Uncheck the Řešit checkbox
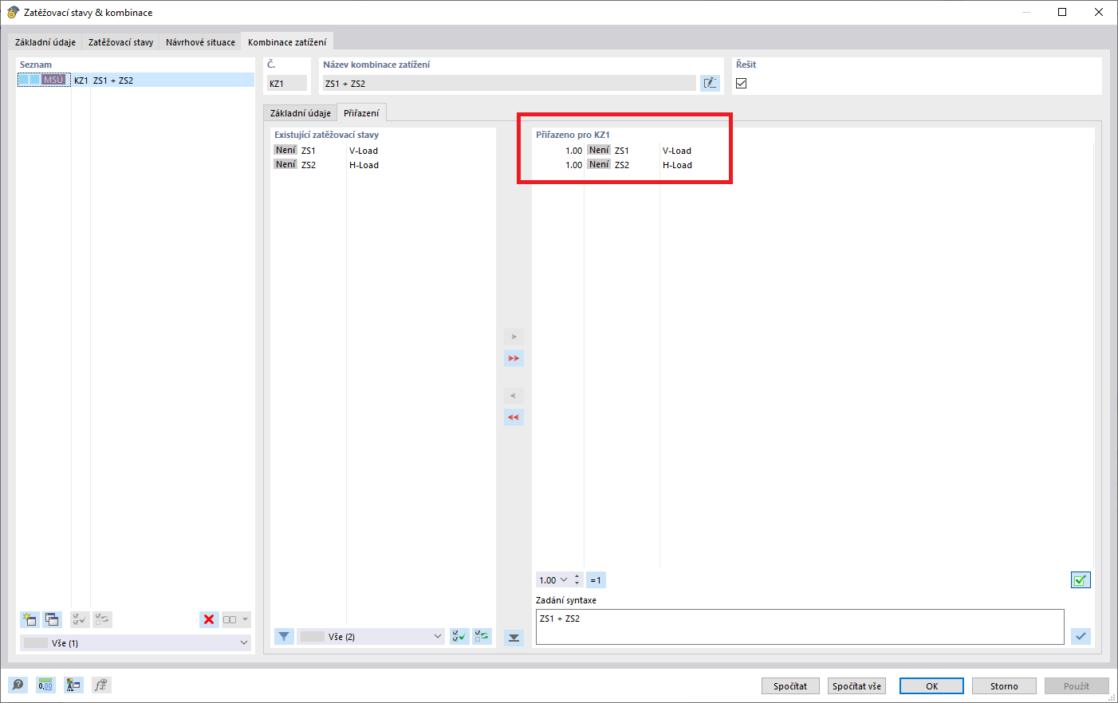The height and width of the screenshot is (703, 1118). pos(741,83)
